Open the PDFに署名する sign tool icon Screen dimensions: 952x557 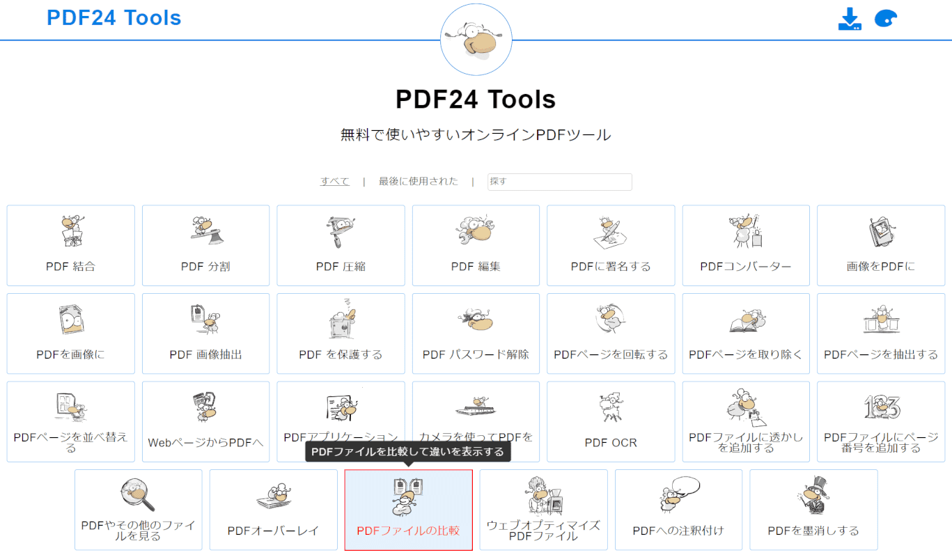pyautogui.click(x=611, y=232)
